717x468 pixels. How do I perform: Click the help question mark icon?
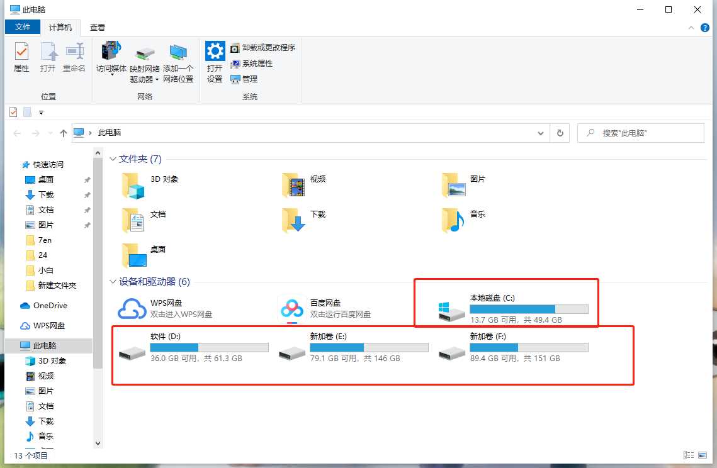click(x=705, y=28)
